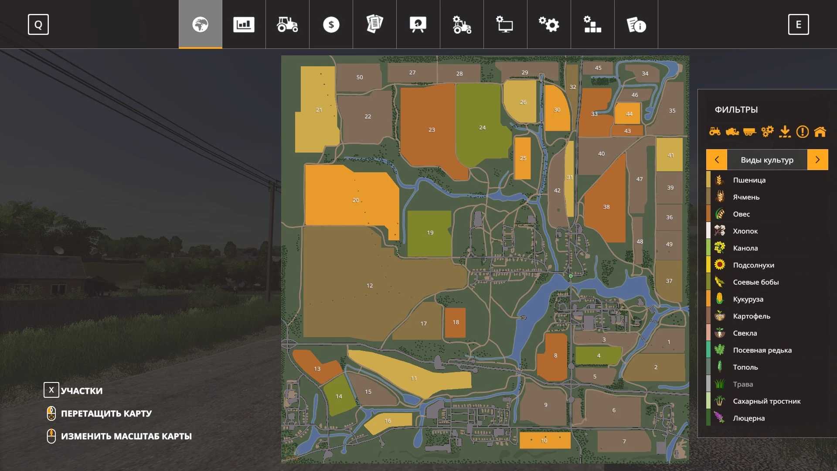This screenshot has height=471, width=837.
Task: Go to previous filter category arrow
Action: [717, 160]
